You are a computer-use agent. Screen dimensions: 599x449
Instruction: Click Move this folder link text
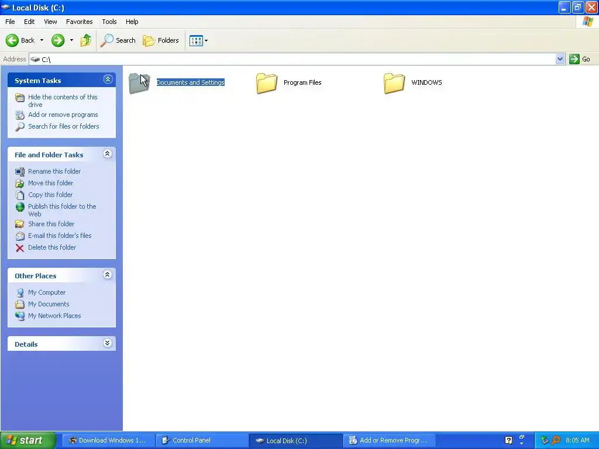pyautogui.click(x=50, y=183)
